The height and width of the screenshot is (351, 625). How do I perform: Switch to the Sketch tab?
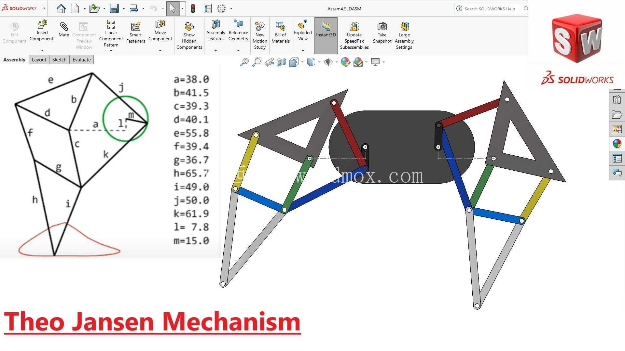click(59, 60)
